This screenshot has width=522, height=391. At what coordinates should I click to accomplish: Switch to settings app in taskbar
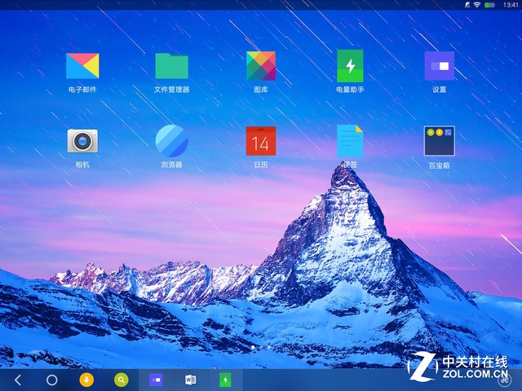[155, 380]
